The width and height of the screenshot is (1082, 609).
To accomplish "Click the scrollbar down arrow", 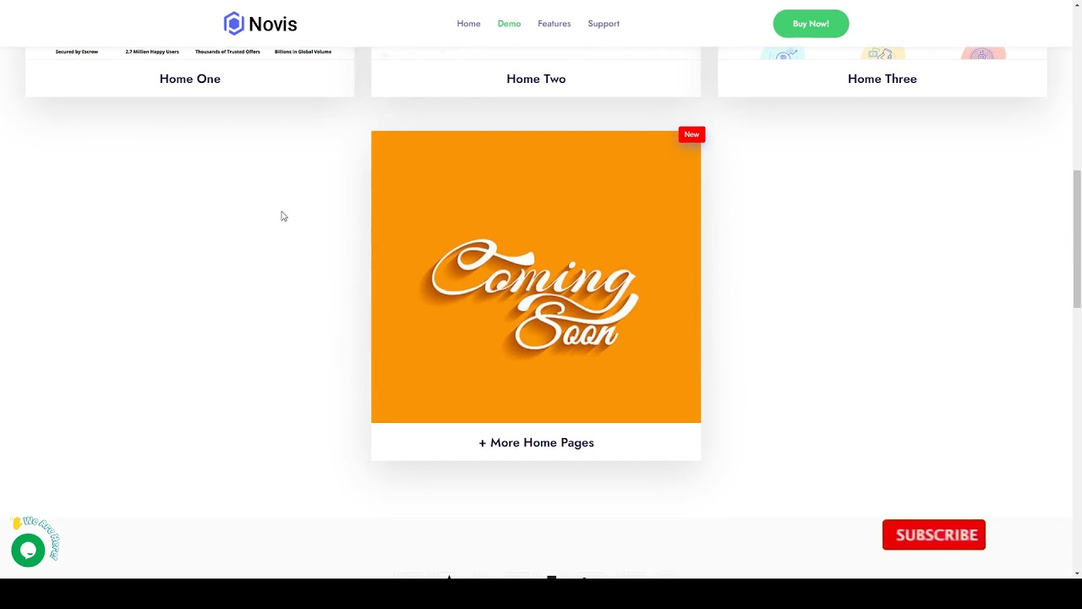I will [1077, 573].
